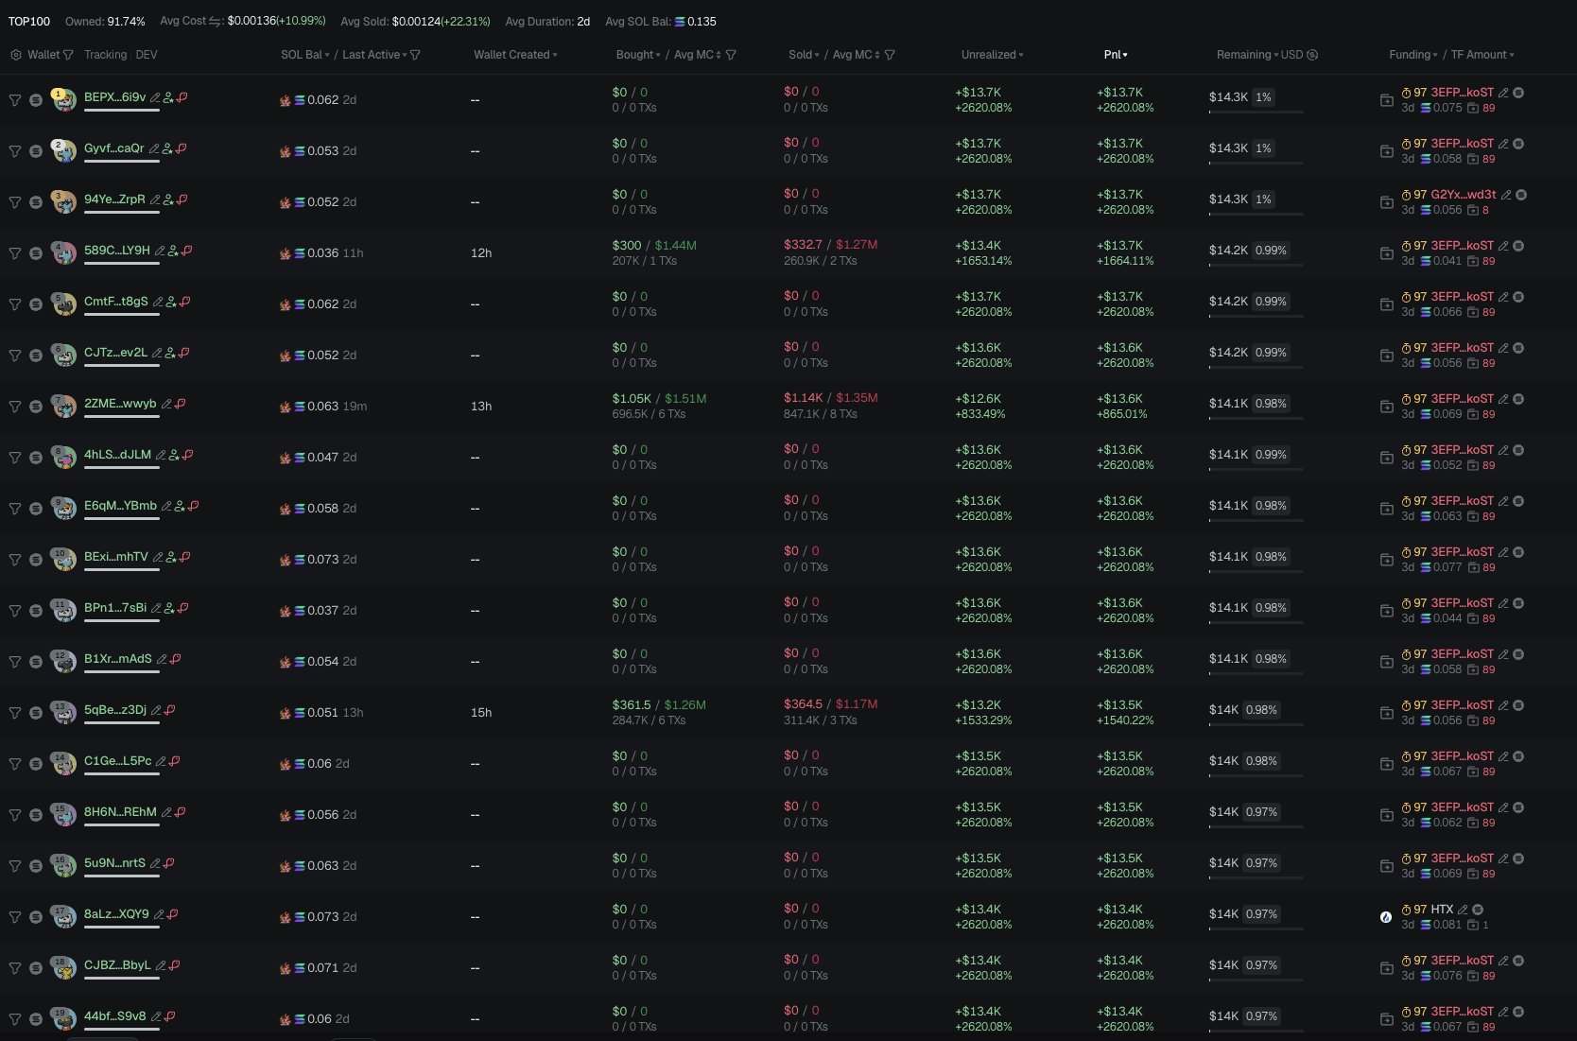Toggle Avg MC sort in Sold column
Screen dimensions: 1577x1041
click(x=877, y=55)
